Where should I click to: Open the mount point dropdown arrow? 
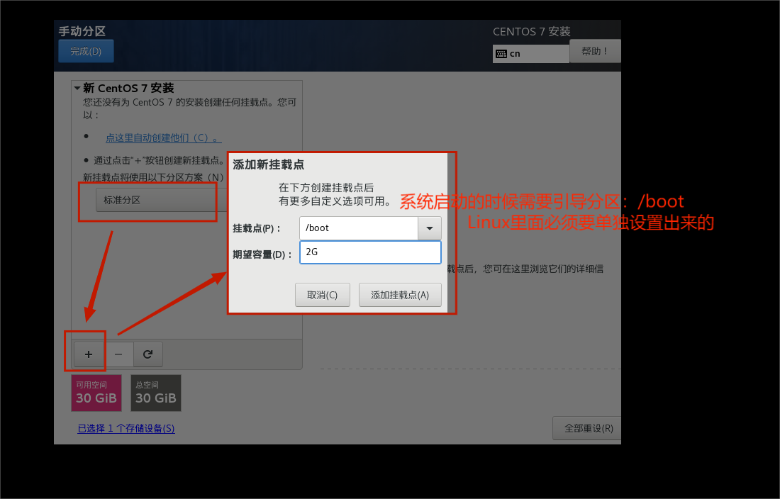(429, 229)
